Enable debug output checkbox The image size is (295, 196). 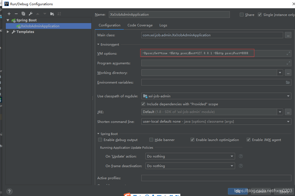100,140
